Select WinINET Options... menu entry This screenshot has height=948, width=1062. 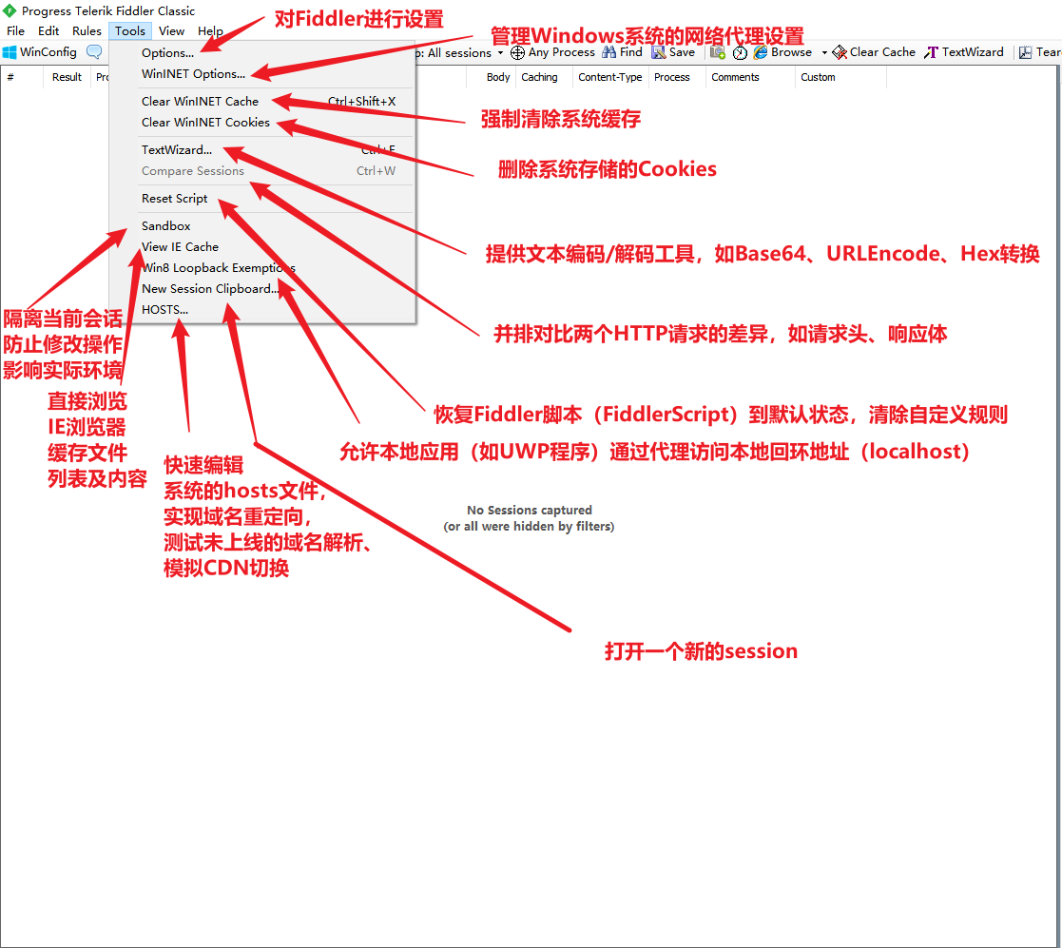261,74
